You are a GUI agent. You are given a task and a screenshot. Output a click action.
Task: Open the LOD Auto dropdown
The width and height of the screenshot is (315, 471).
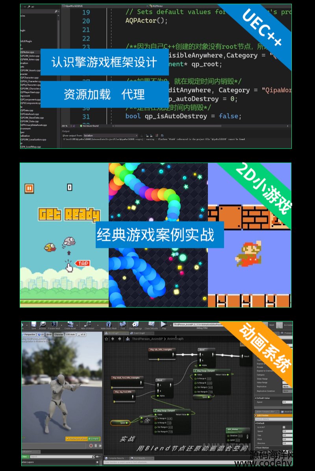[70, 334]
